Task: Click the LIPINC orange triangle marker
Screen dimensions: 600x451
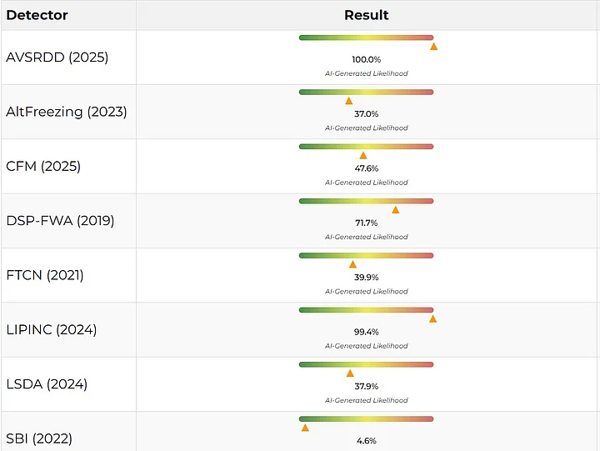Action: pyautogui.click(x=432, y=318)
